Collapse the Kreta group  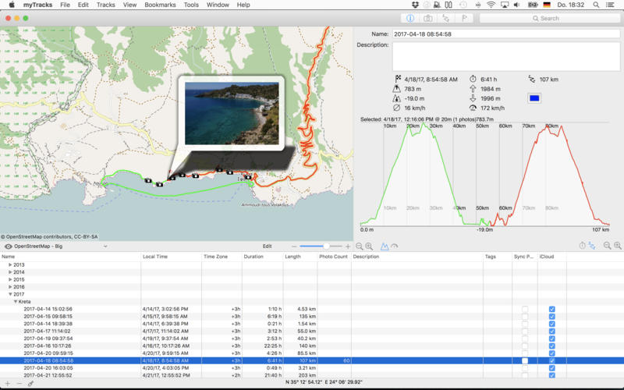pos(16,300)
